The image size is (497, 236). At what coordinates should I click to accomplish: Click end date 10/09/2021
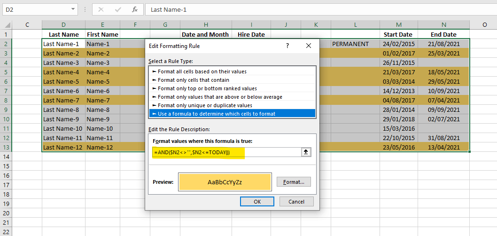(444, 91)
